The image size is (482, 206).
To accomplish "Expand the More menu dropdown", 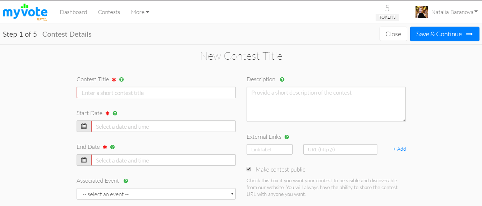I will pos(140,12).
